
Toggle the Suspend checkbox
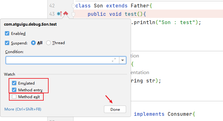pyautogui.click(x=7, y=43)
